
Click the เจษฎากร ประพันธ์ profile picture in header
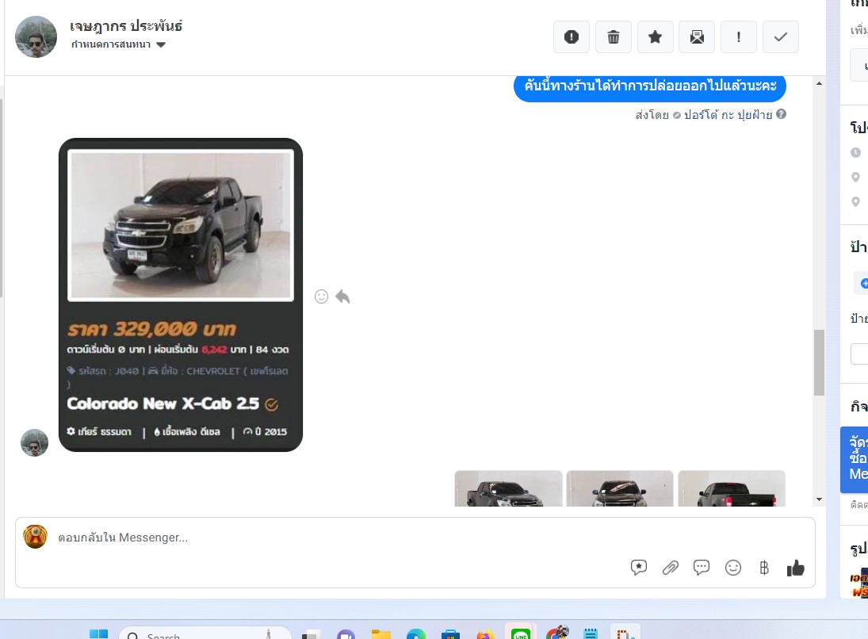point(36,36)
